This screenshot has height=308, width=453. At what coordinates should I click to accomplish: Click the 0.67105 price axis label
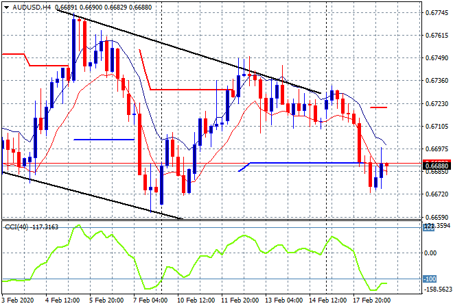pos(437,126)
